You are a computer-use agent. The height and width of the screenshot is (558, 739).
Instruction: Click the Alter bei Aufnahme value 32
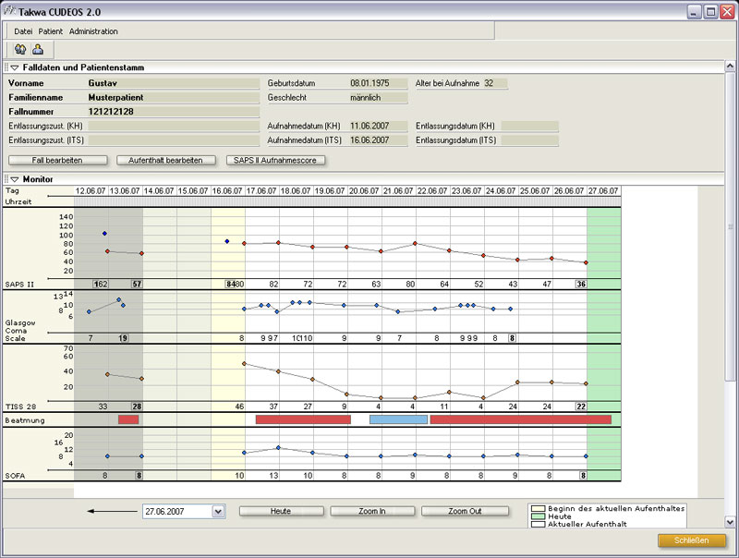[495, 83]
